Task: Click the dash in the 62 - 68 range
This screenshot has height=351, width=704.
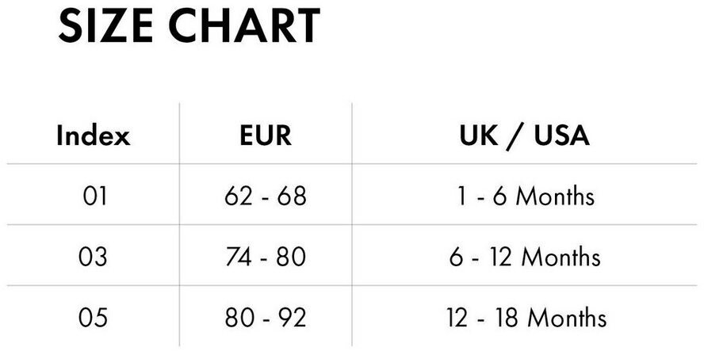Action: point(266,197)
